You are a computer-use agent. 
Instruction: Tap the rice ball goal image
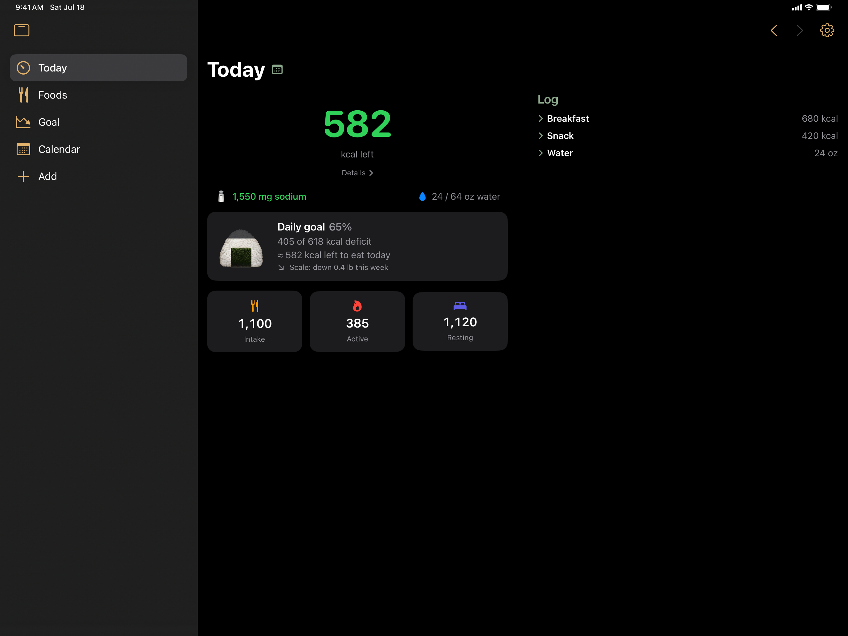(x=241, y=248)
